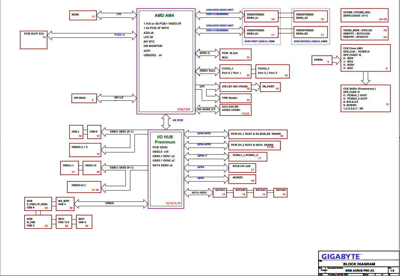Click the B550 AORUS PRO AC document name
Viewport: 400px width, 276px height.
[360, 270]
